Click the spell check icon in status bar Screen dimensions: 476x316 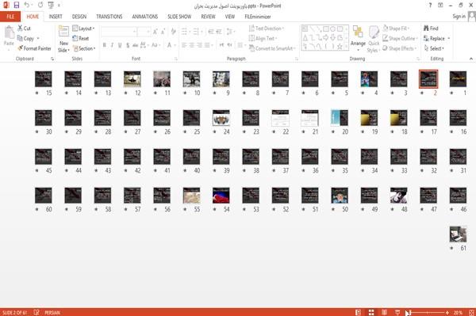(x=36, y=312)
